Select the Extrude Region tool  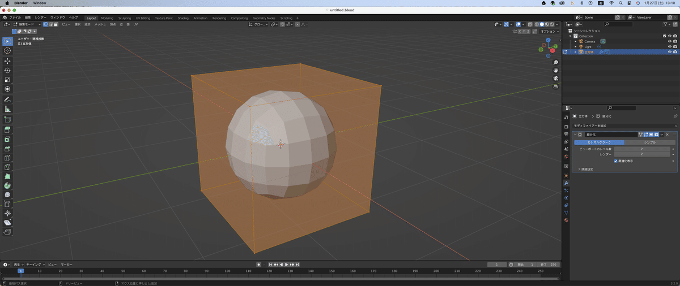(x=7, y=129)
